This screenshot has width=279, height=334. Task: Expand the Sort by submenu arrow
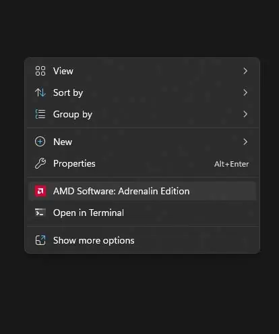click(x=245, y=92)
